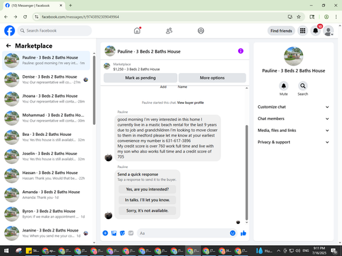Image resolution: width=342 pixels, height=256 pixels.
Task: Open browser profile icon in toolbar
Action: tap(326, 16)
